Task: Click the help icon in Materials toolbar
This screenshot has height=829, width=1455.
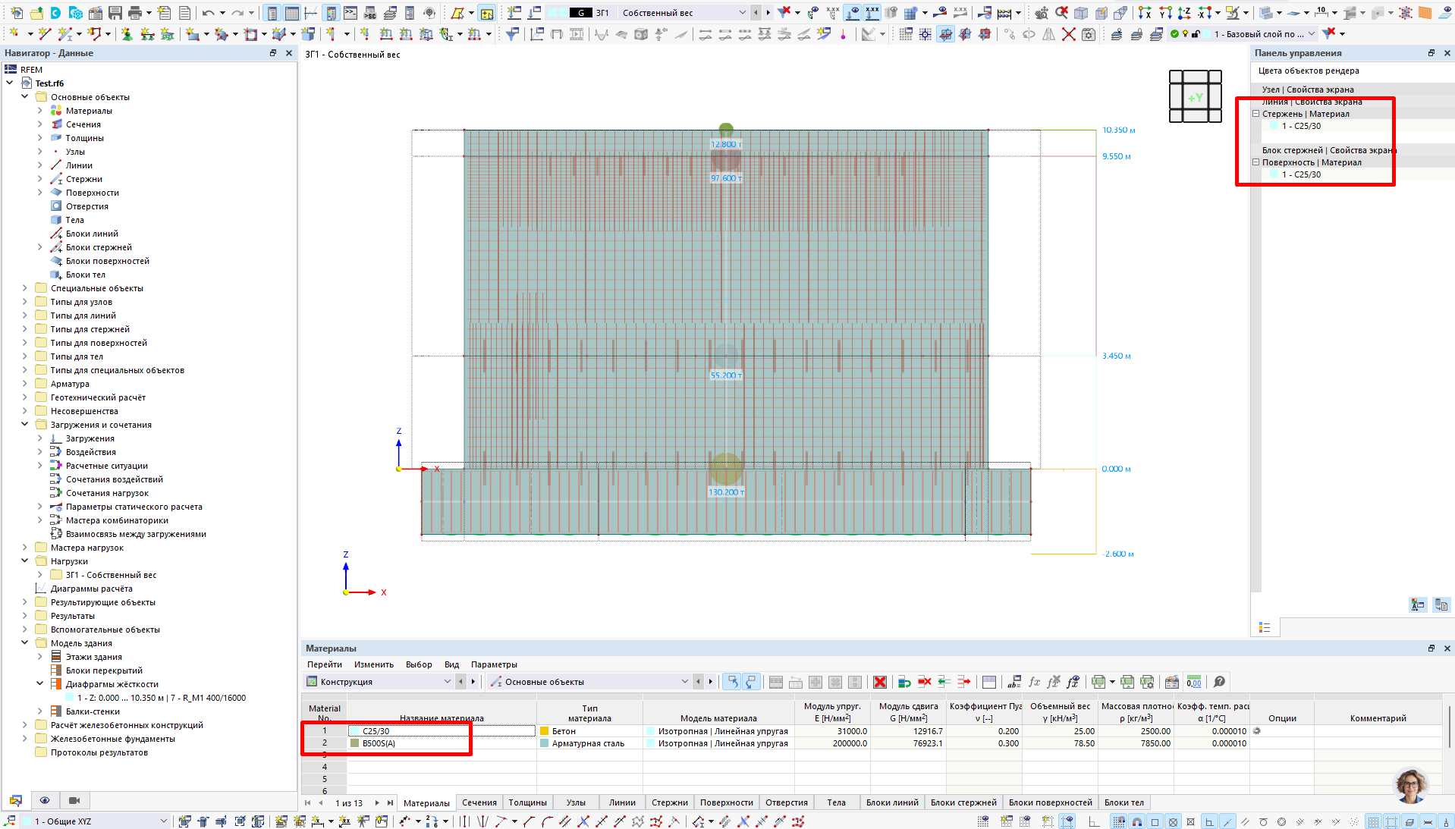Action: [1219, 682]
